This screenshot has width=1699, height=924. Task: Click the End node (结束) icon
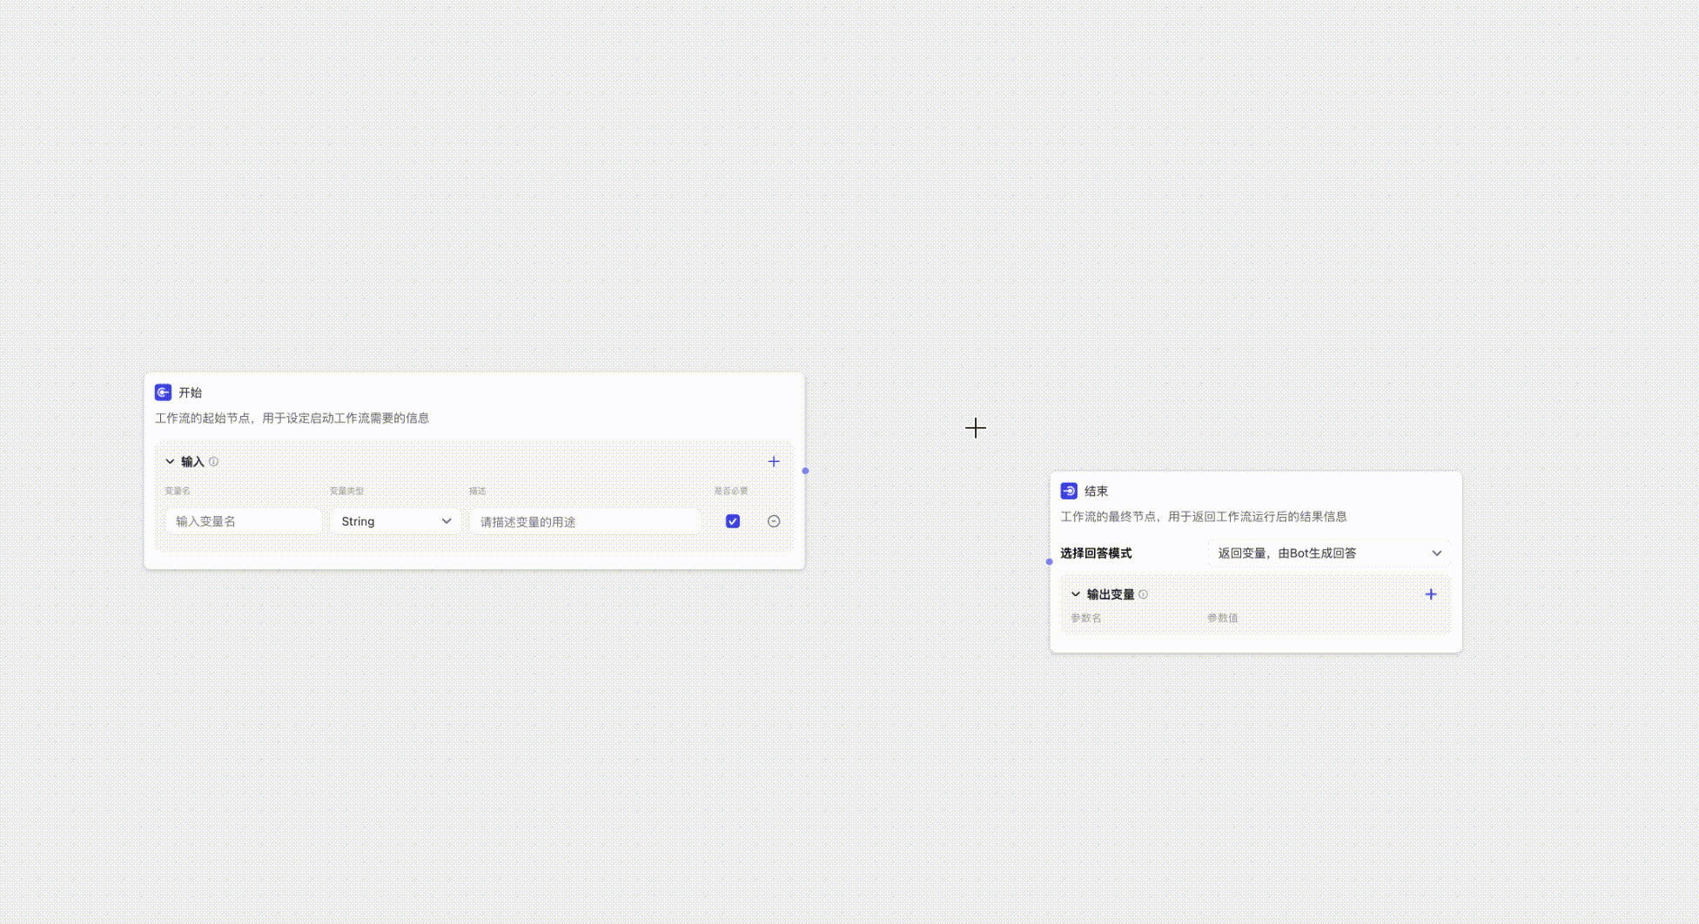click(1069, 491)
